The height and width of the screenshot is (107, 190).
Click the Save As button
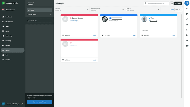tap(178, 10)
